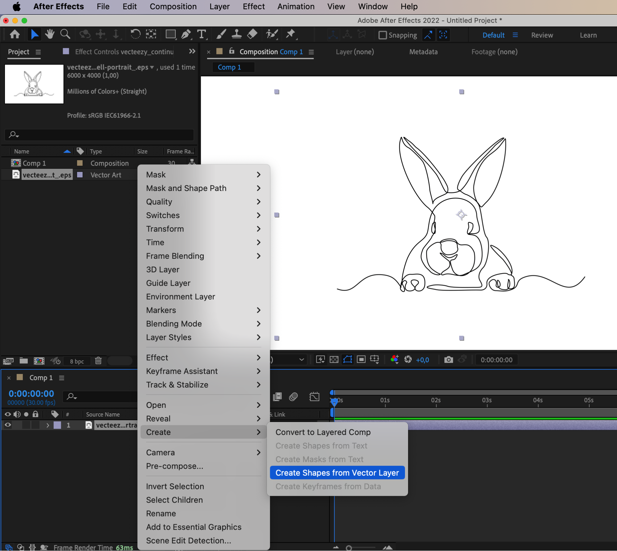Open the viewer resolution dropdown
Viewport: 617px width, 551px height.
(x=302, y=360)
